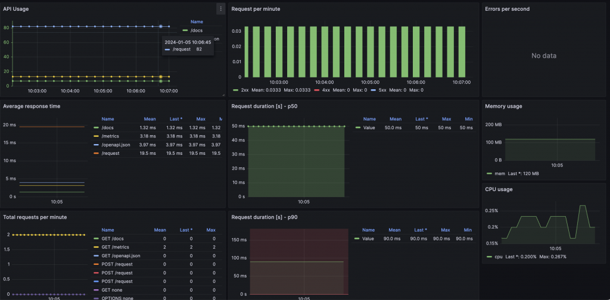Toggle /metrics series in Average response time legend

[x=110, y=136]
